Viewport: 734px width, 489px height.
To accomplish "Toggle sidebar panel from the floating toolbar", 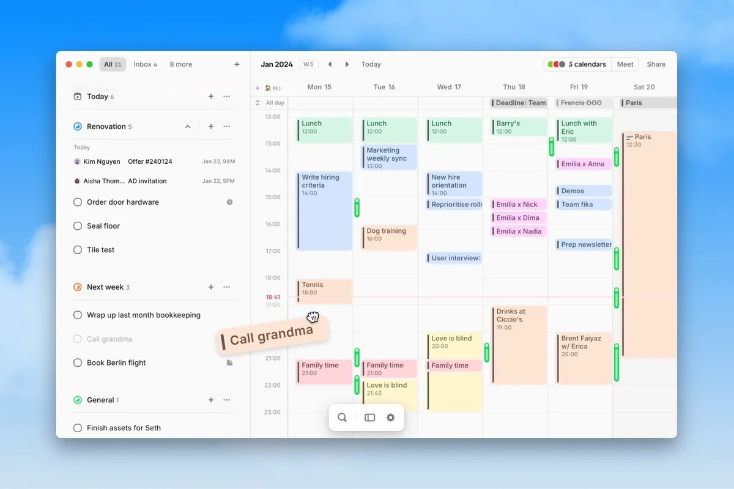I will tap(369, 417).
